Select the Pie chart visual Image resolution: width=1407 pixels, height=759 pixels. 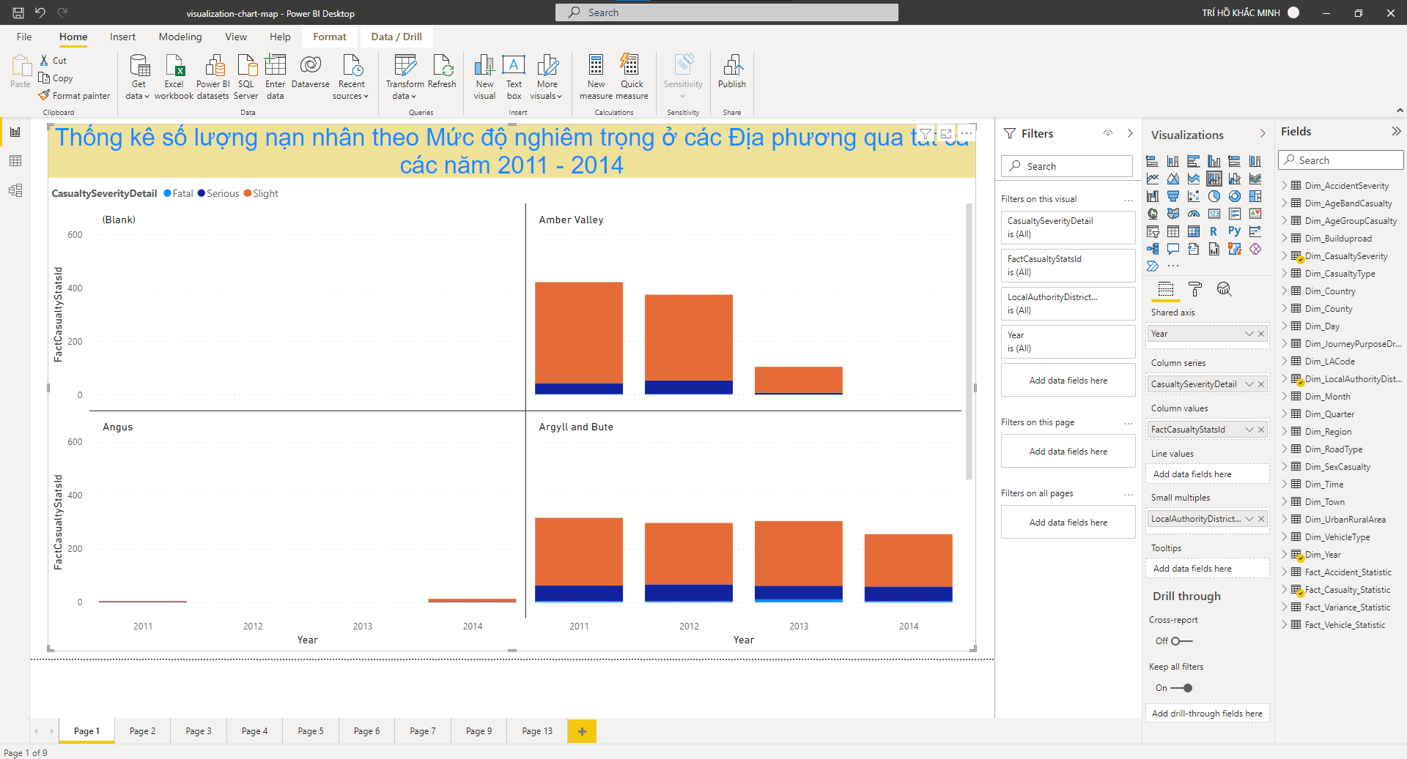1214,196
